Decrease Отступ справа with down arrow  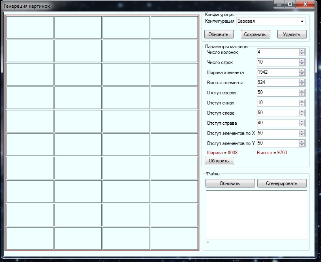tap(302, 125)
